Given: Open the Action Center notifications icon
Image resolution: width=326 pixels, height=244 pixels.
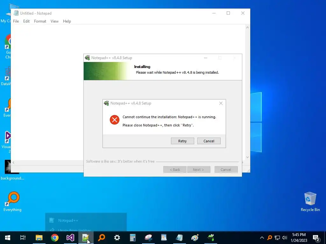Looking at the screenshot, I should (316, 238).
